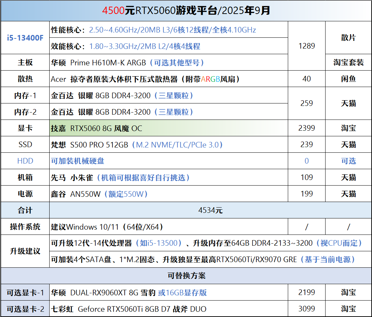Select 金百达 银曜 8GB in 内存-1 row

(169, 95)
